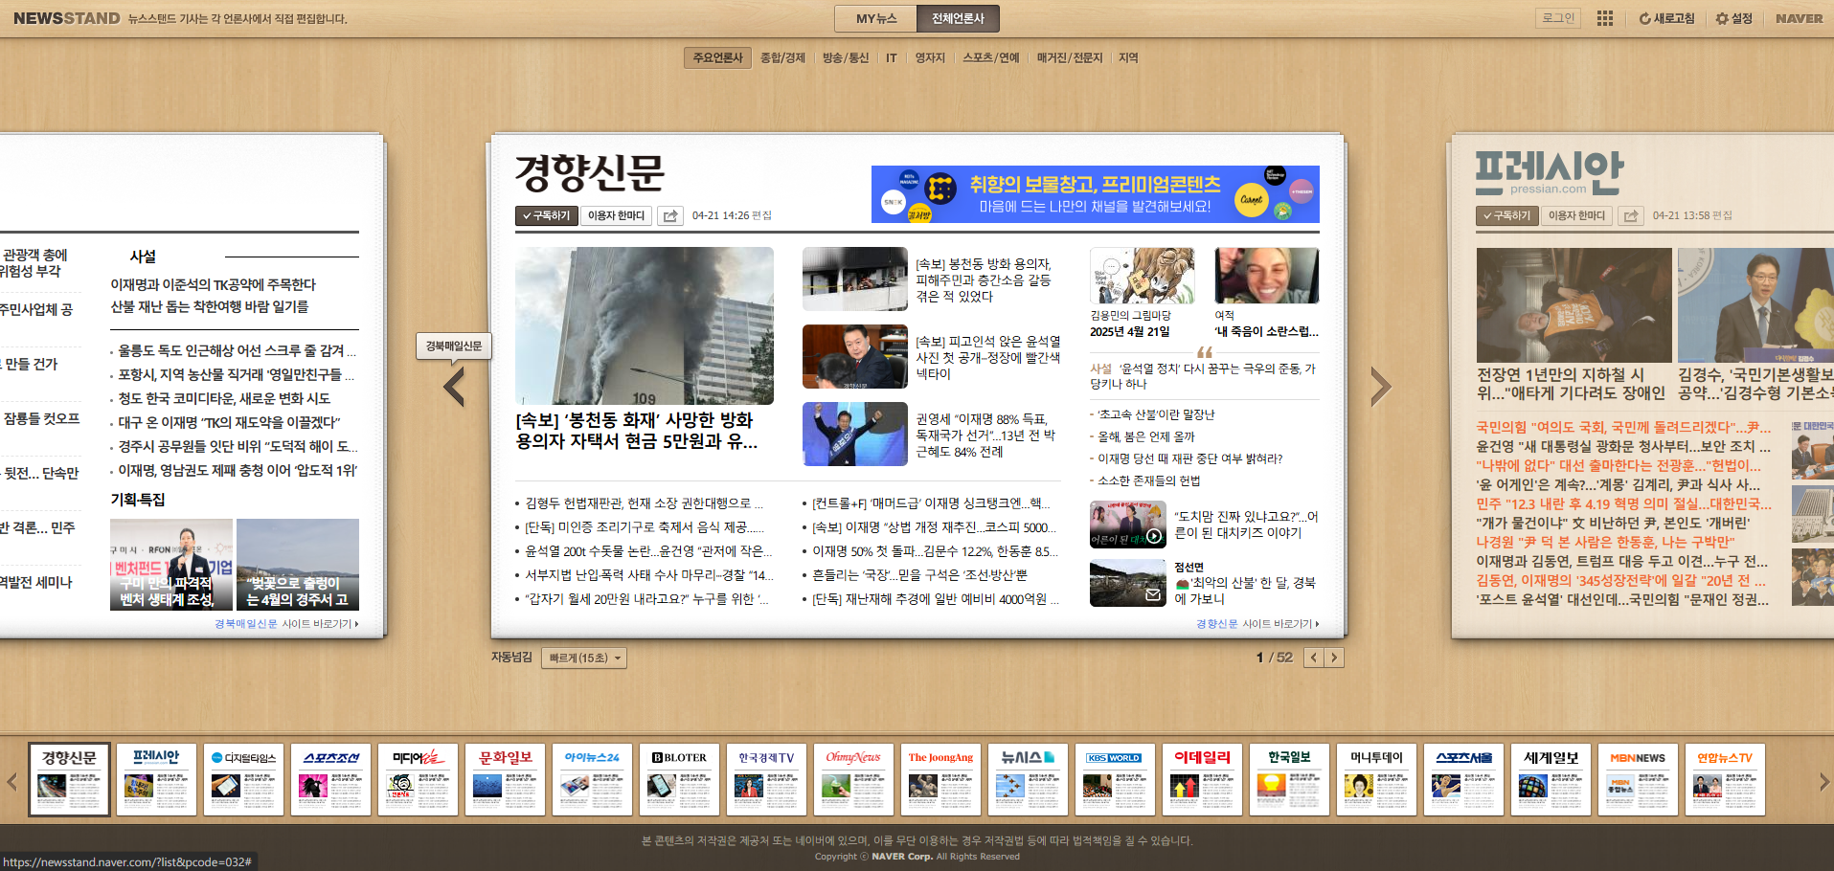
Task: Switch to 전체언론사 view
Action: (958, 18)
